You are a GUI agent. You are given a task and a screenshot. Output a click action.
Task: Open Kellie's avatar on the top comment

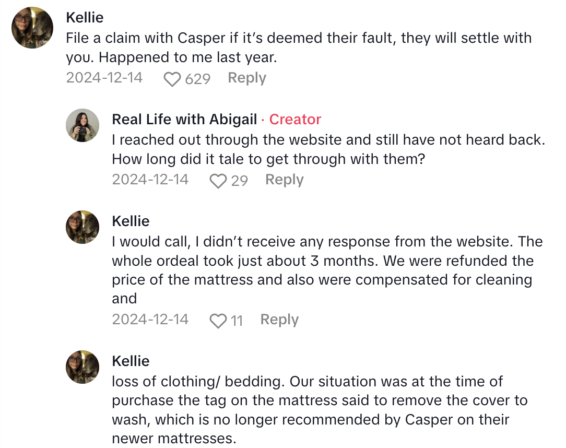pyautogui.click(x=32, y=28)
